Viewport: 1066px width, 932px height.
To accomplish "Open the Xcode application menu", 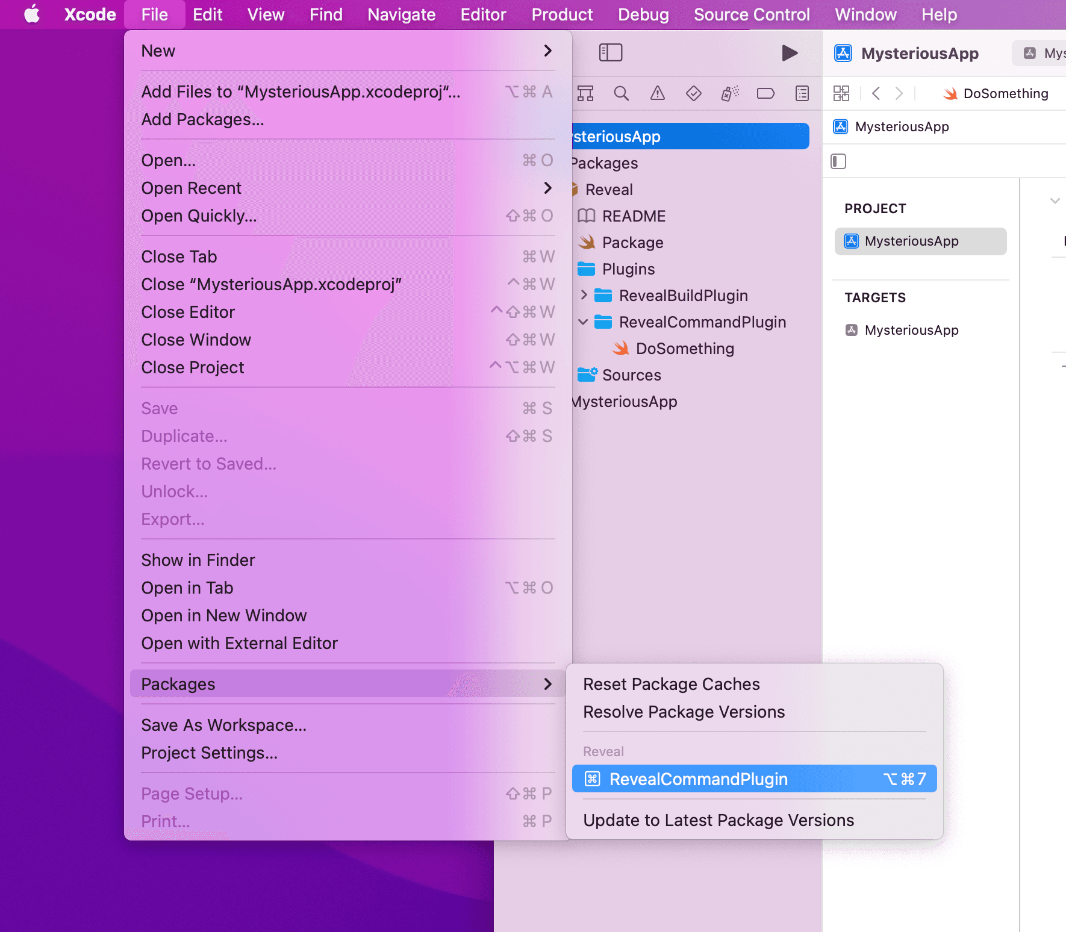I will click(x=90, y=14).
